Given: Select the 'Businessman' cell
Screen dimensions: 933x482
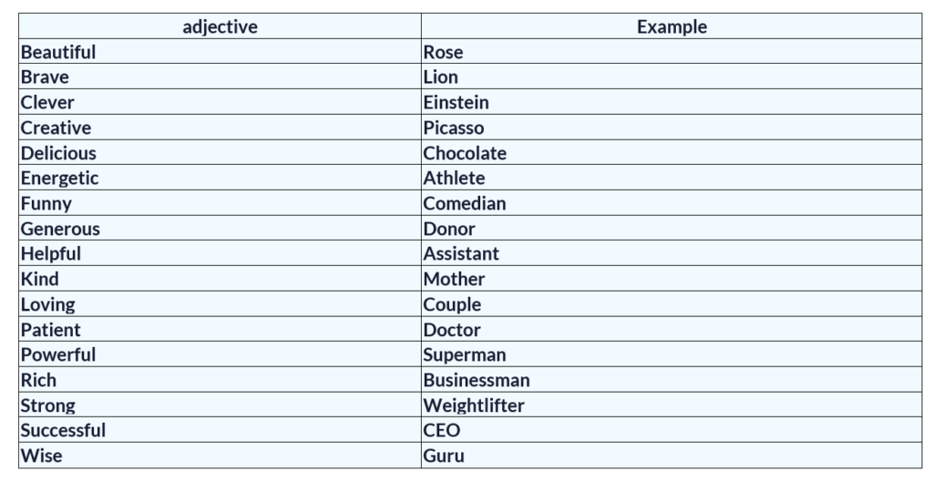Looking at the screenshot, I should coord(477,381).
